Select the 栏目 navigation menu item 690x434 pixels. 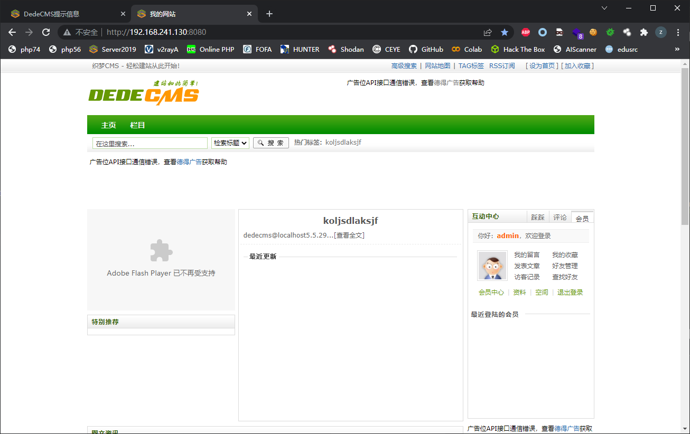pyautogui.click(x=137, y=125)
